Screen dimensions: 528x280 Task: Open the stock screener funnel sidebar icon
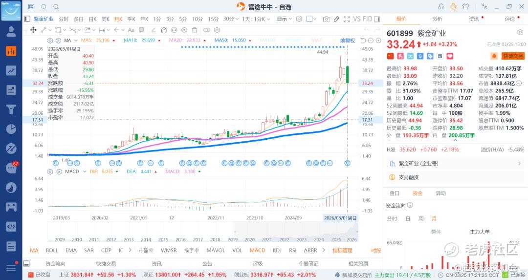coord(11,109)
